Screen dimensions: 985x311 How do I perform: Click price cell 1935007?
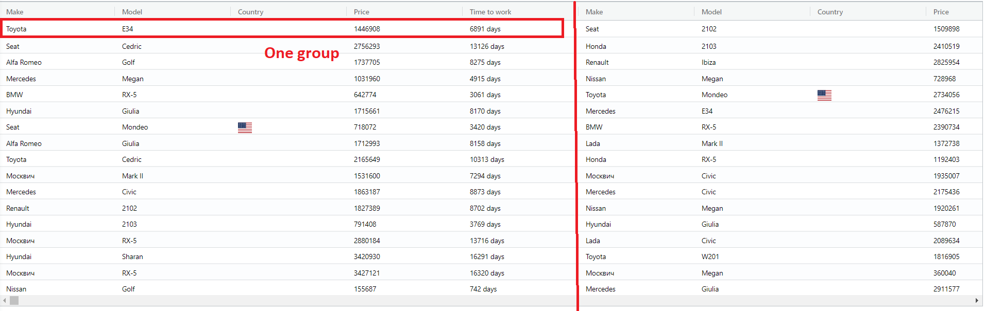946,176
